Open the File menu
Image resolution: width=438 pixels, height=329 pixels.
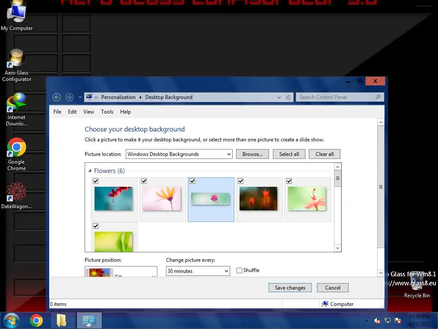coord(57,112)
